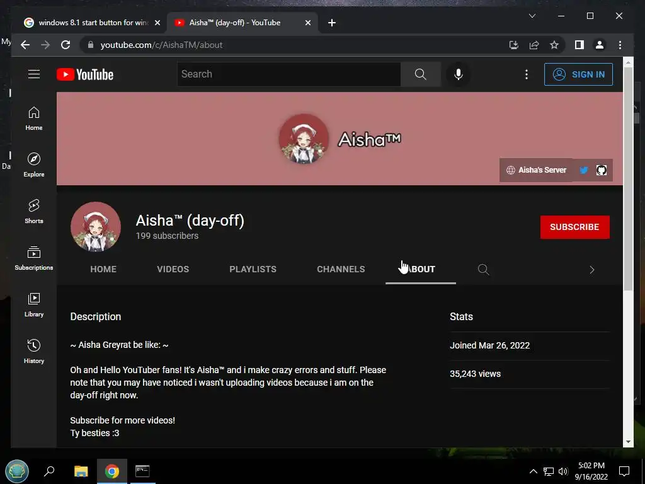This screenshot has height=484, width=645.
Task: Open Subscriptions in sidebar
Action: (34, 258)
